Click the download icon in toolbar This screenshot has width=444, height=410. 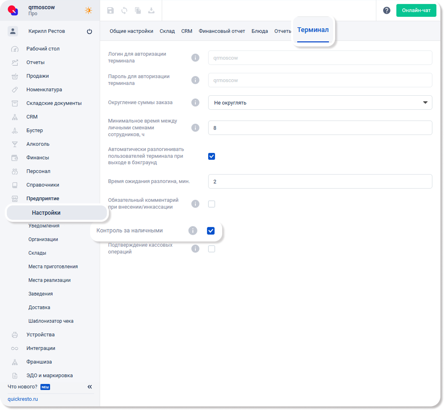151,11
